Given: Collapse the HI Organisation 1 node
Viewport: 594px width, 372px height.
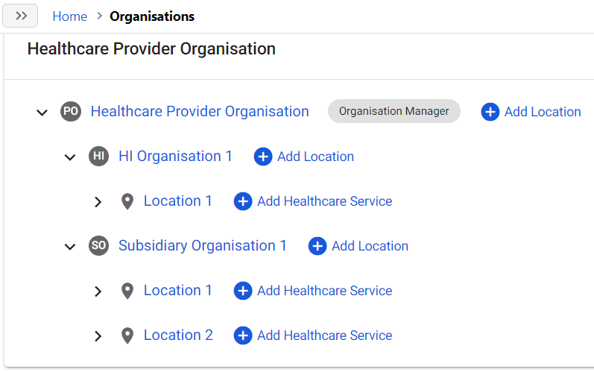Looking at the screenshot, I should point(70,157).
